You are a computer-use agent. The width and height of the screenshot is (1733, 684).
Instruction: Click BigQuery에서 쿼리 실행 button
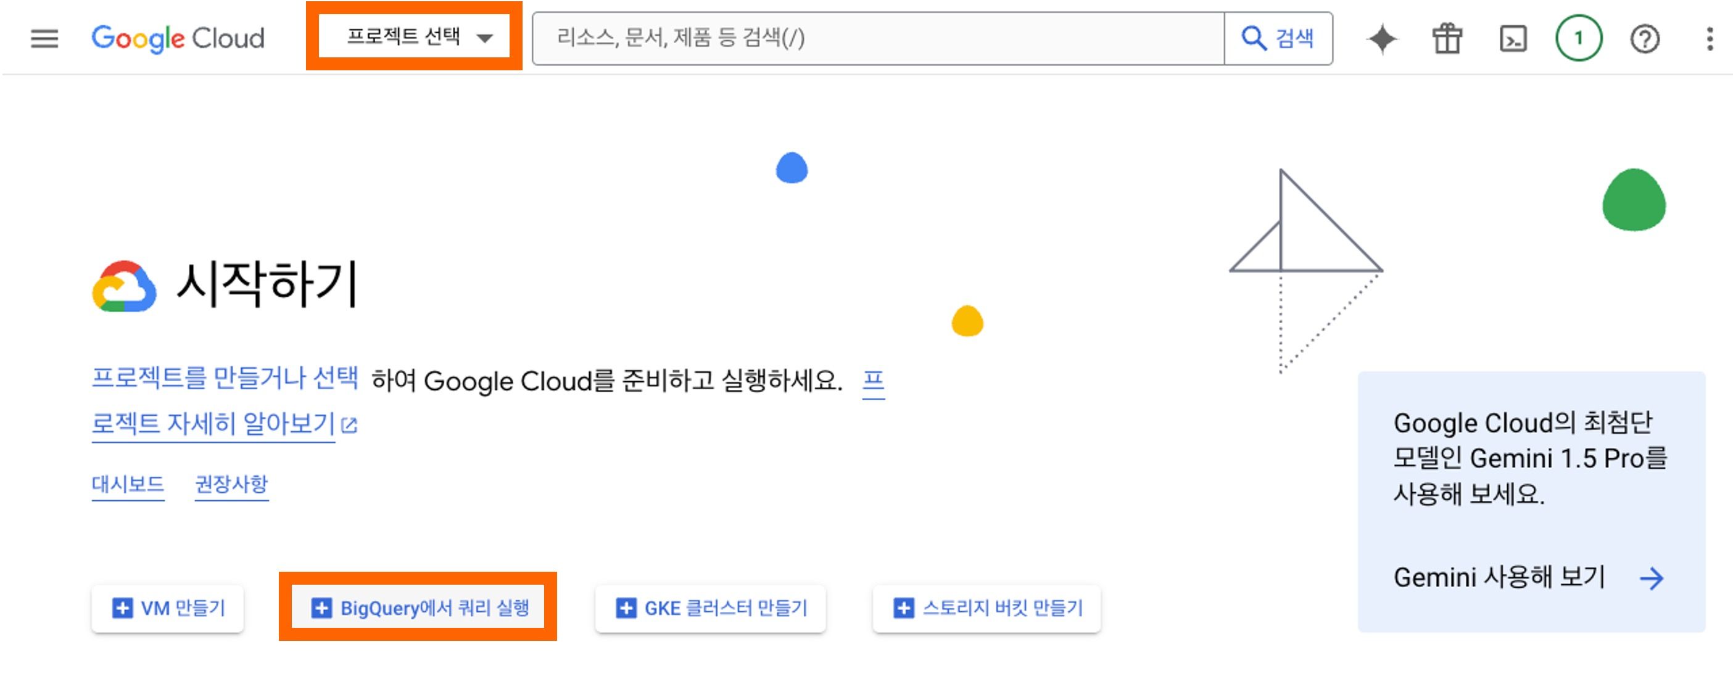pos(418,608)
